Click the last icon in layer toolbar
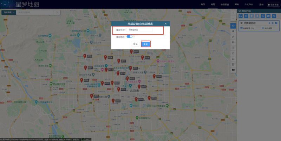Screen dimensions: 281x141 pos(274,16)
